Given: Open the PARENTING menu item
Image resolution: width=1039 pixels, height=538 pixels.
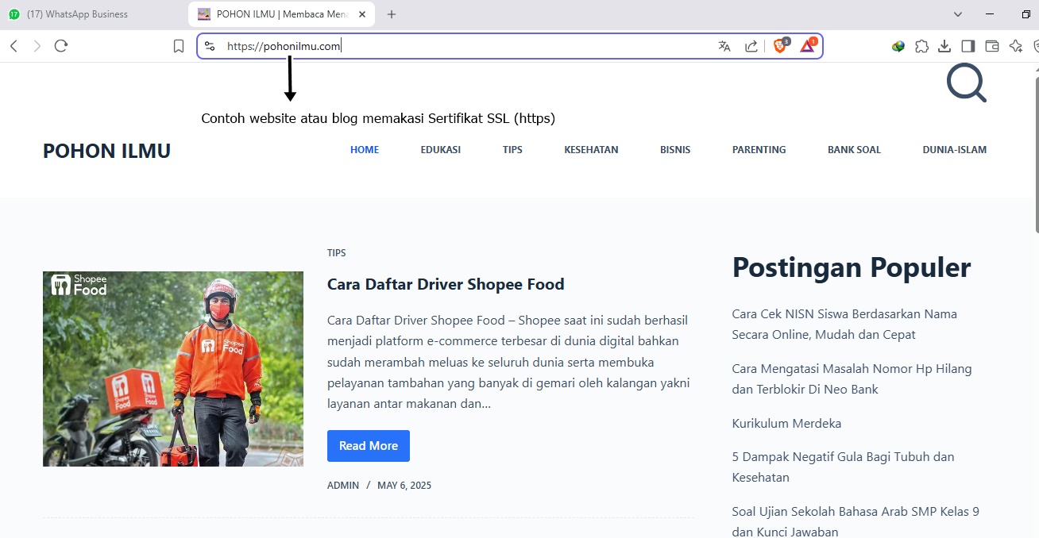Looking at the screenshot, I should point(759,149).
